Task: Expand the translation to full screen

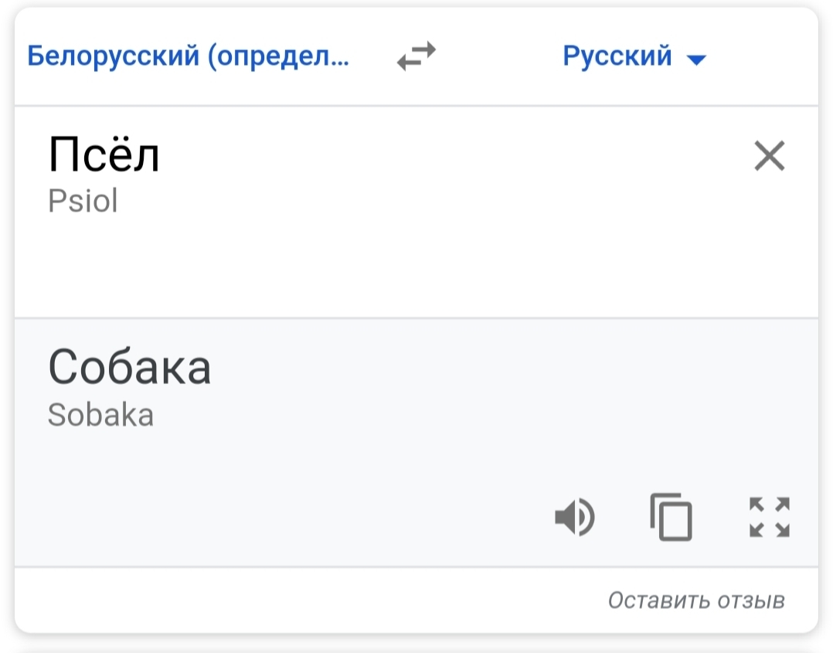Action: 770,517
